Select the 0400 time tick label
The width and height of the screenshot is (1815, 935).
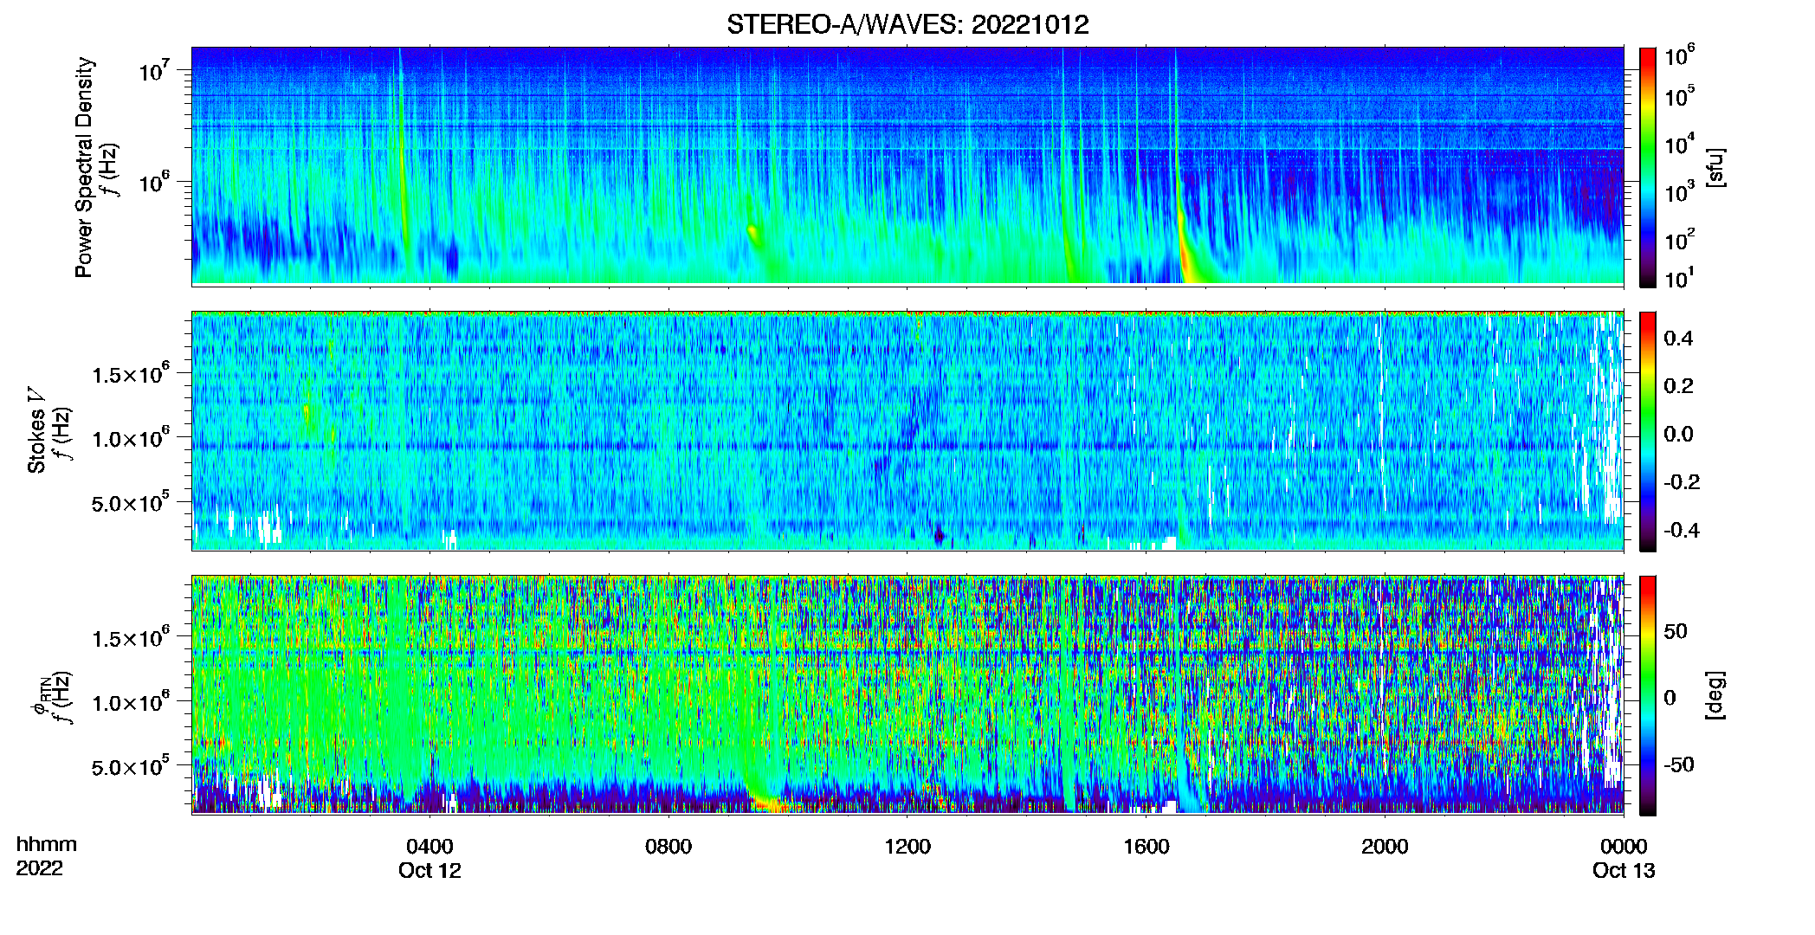(x=430, y=846)
